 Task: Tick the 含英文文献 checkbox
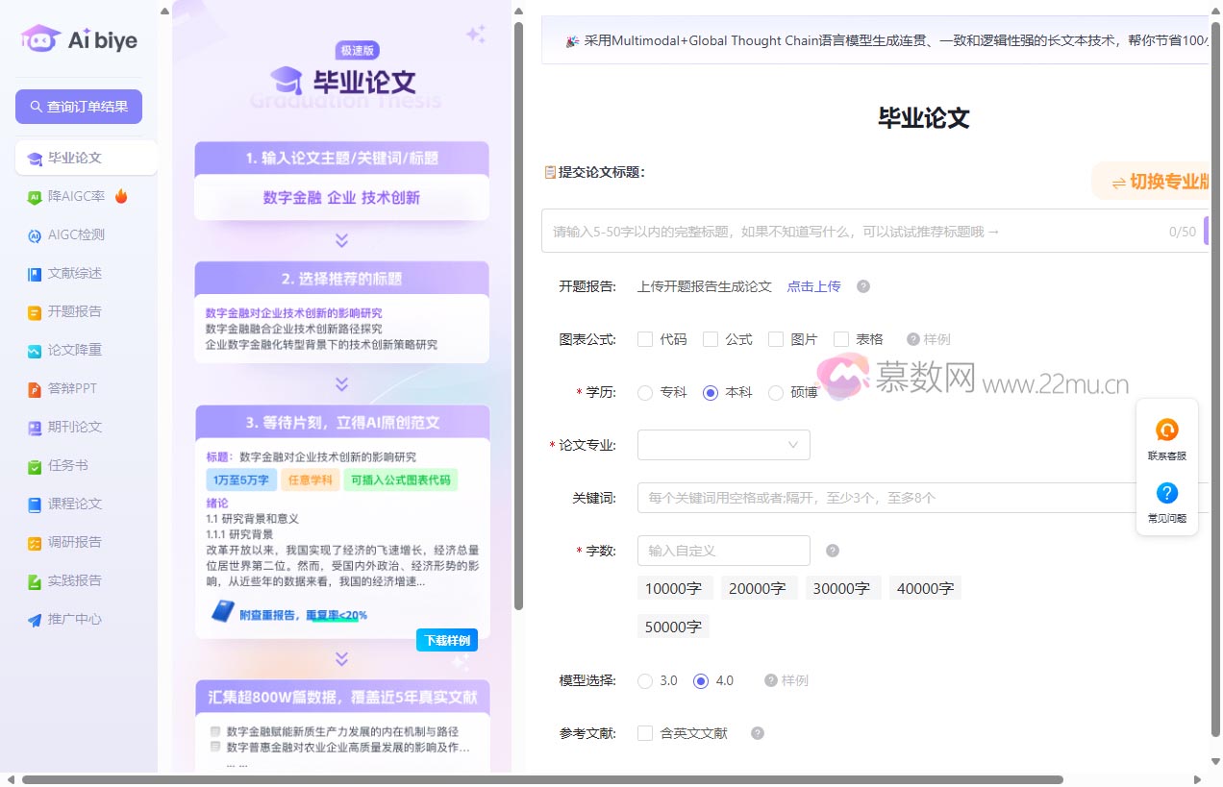click(645, 733)
